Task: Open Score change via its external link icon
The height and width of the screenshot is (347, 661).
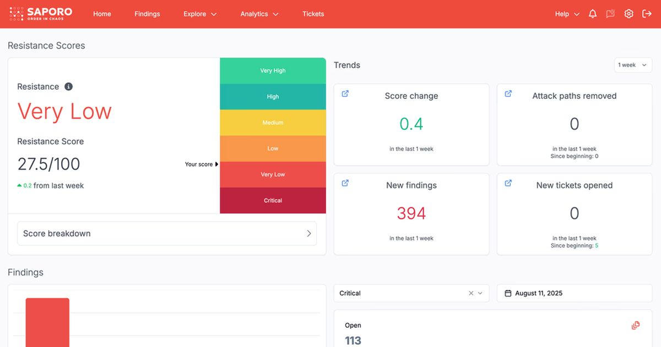Action: (x=345, y=93)
